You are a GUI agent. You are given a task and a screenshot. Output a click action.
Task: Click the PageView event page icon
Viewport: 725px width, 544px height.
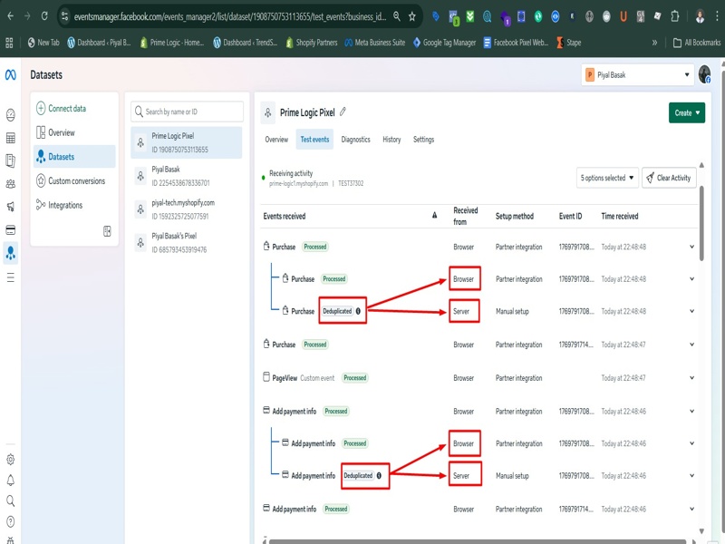click(266, 377)
